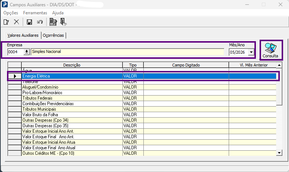Screen dimensions: 289x172
Task: Click the scrollbar down arrow of grid
Action: pos(279,153)
